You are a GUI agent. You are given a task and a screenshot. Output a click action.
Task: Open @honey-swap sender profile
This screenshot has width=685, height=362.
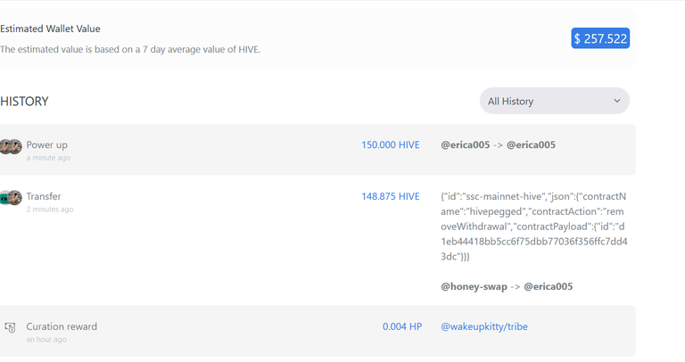pos(474,286)
